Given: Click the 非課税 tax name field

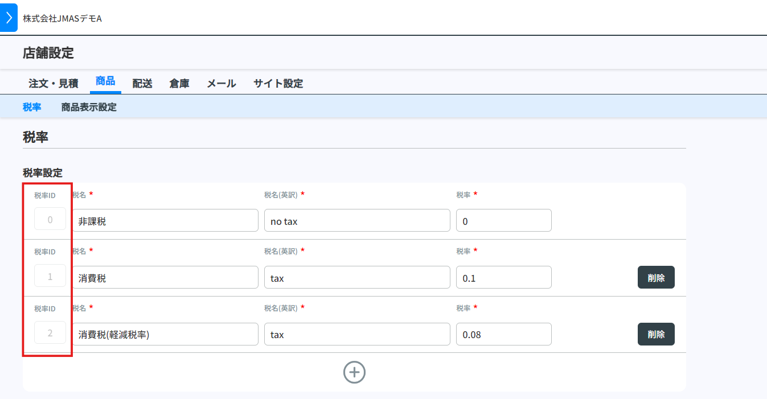Looking at the screenshot, I should coord(165,221).
